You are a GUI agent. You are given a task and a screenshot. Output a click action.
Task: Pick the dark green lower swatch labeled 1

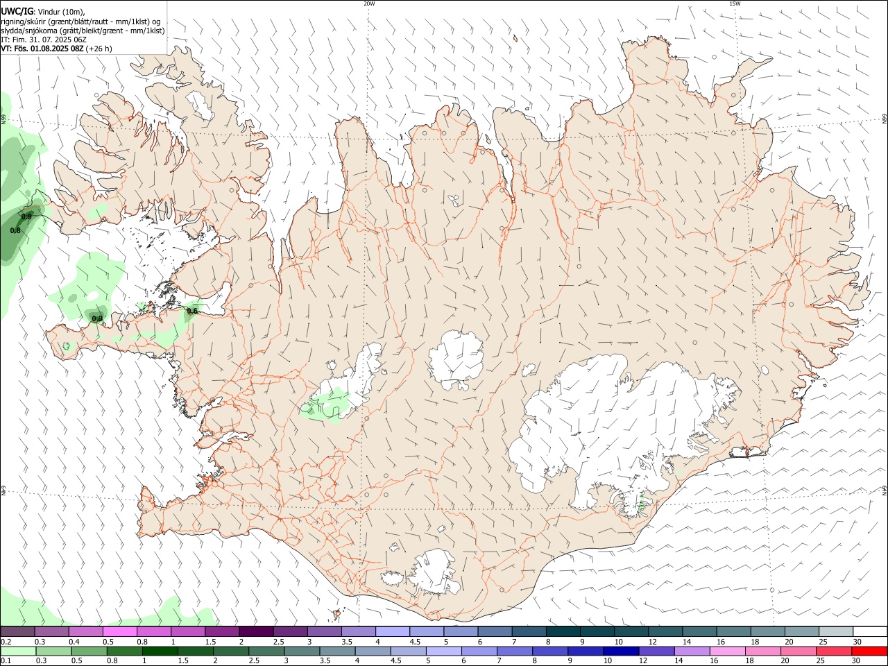coord(160,651)
